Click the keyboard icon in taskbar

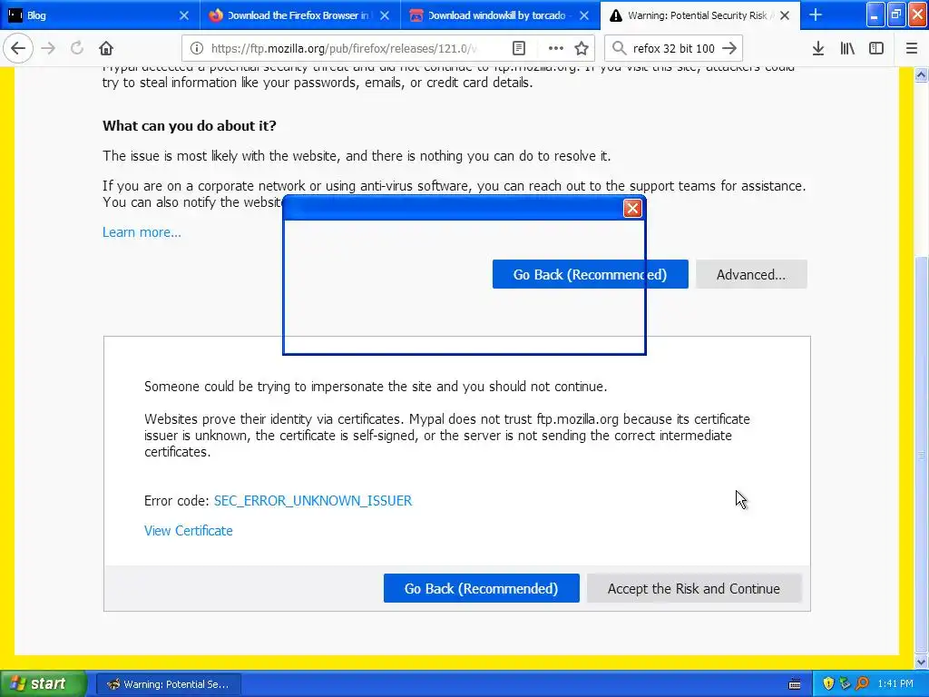point(795,684)
